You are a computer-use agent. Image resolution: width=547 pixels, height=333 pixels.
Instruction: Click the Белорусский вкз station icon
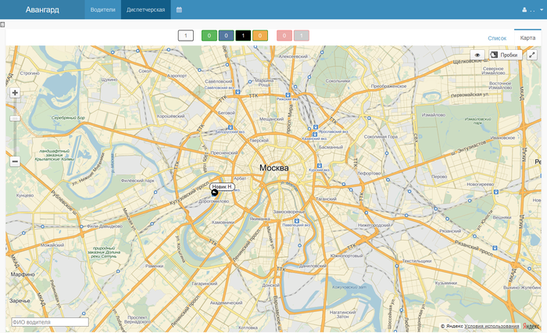[x=230, y=127]
